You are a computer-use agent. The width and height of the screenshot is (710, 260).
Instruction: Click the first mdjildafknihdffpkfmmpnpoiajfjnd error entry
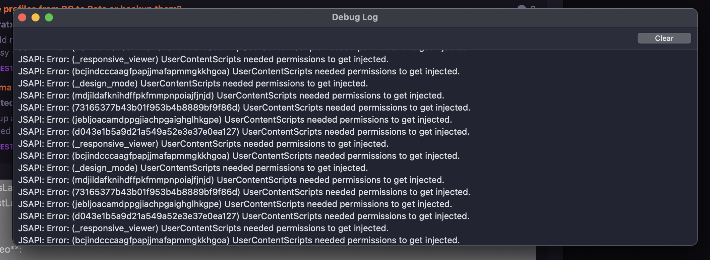tap(231, 96)
